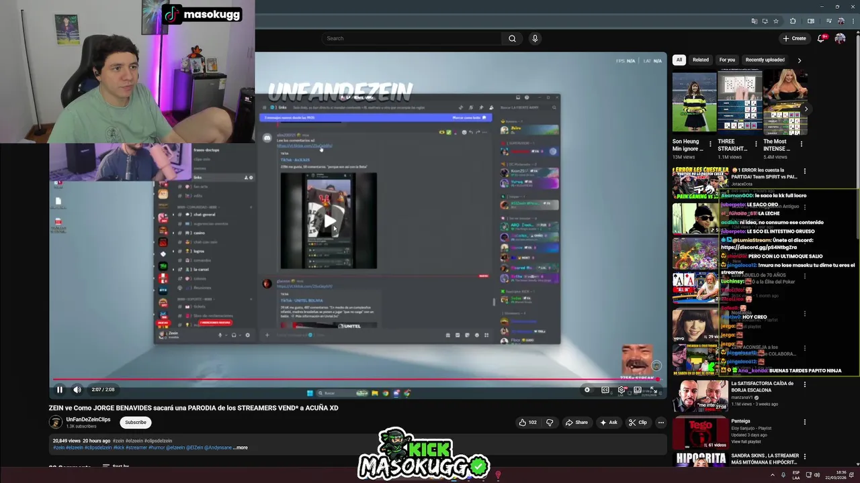Click the install app icon in address bar
The height and width of the screenshot is (483, 860).
click(x=765, y=21)
